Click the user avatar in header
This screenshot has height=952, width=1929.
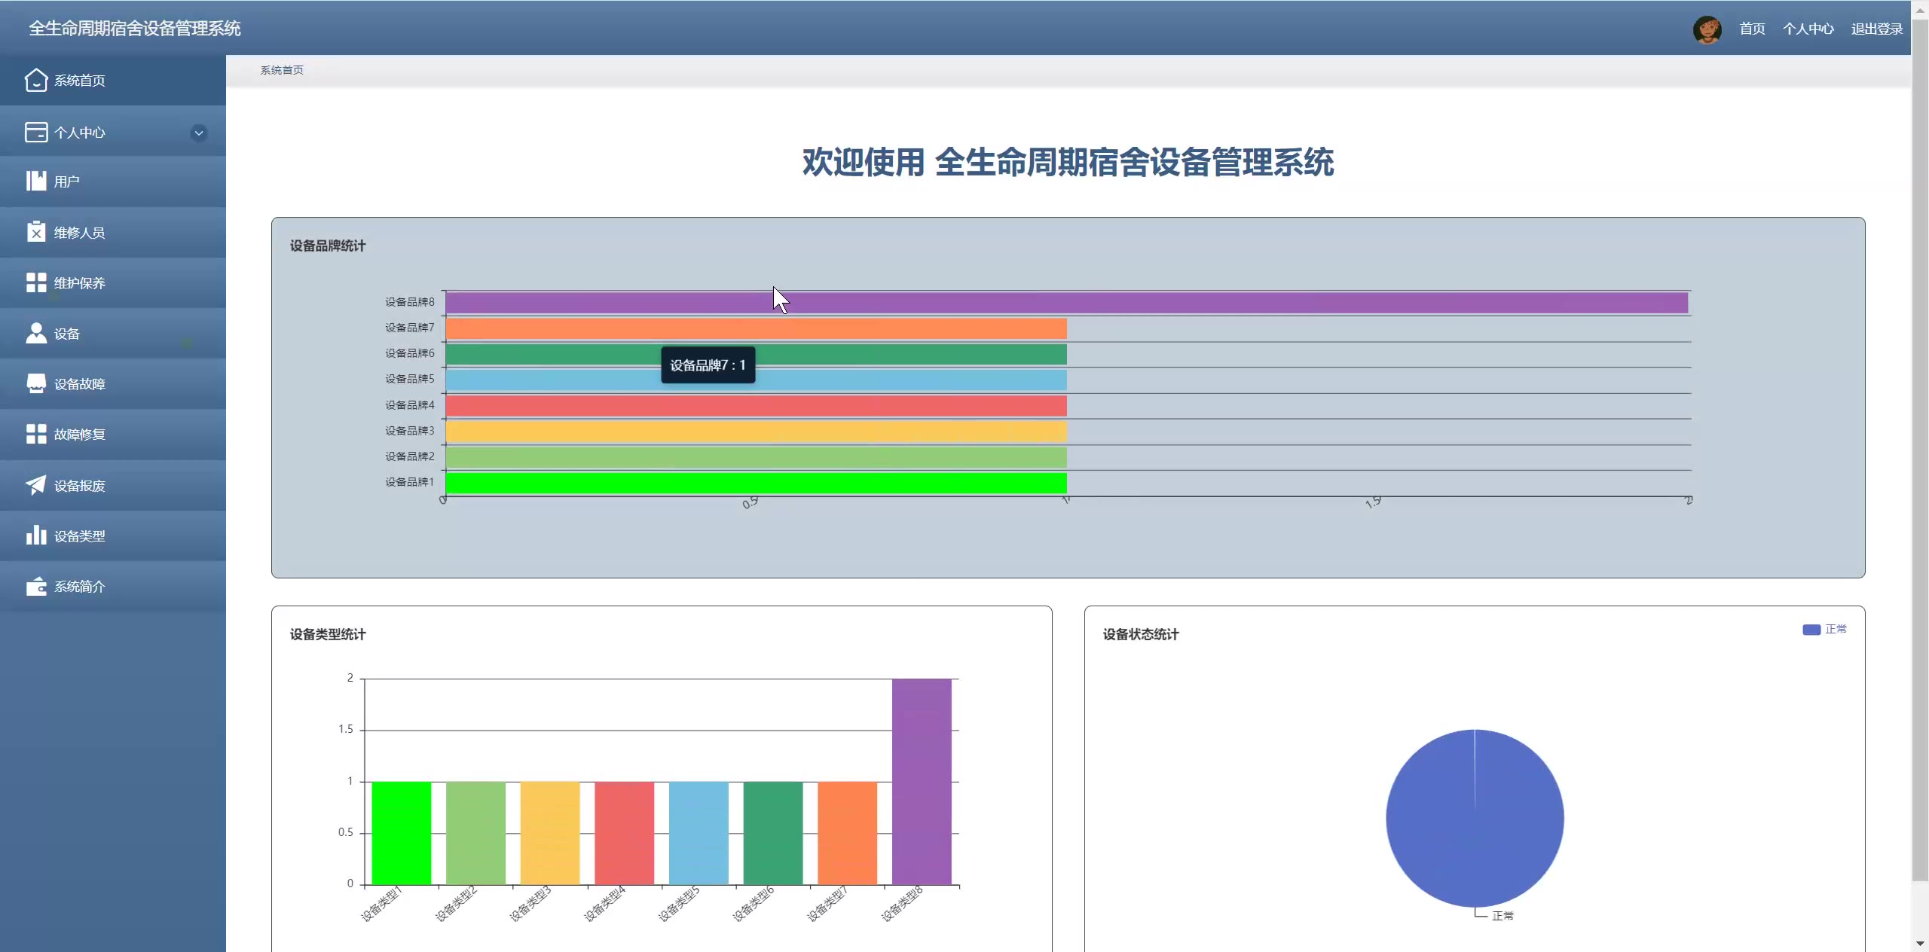pyautogui.click(x=1707, y=29)
